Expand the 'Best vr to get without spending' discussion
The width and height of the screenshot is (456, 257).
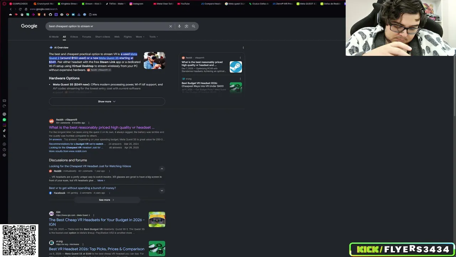coord(162,191)
